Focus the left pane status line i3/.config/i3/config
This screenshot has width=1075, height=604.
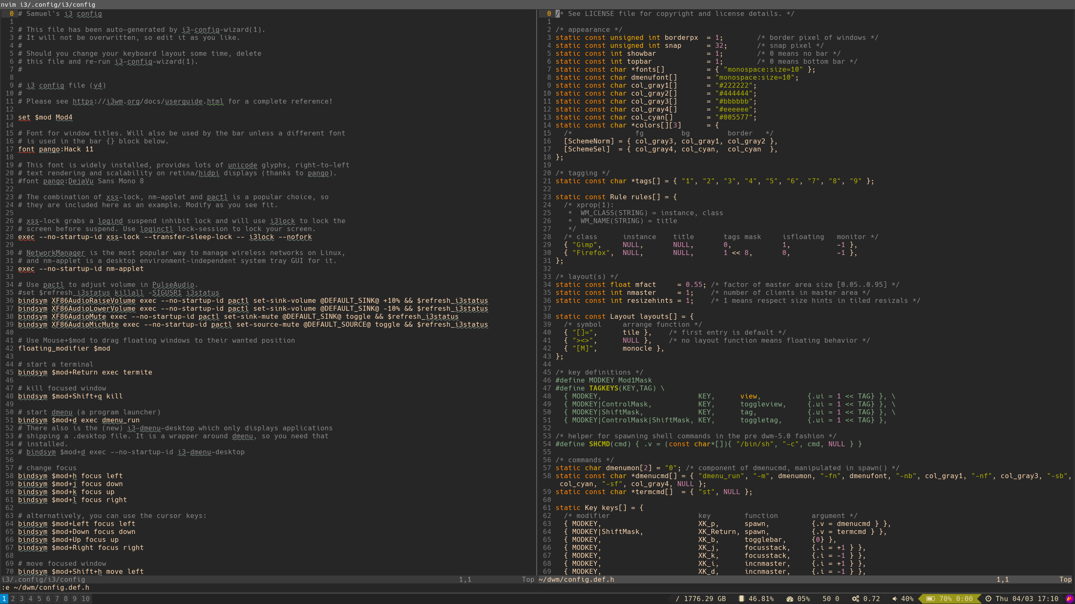(x=44, y=579)
